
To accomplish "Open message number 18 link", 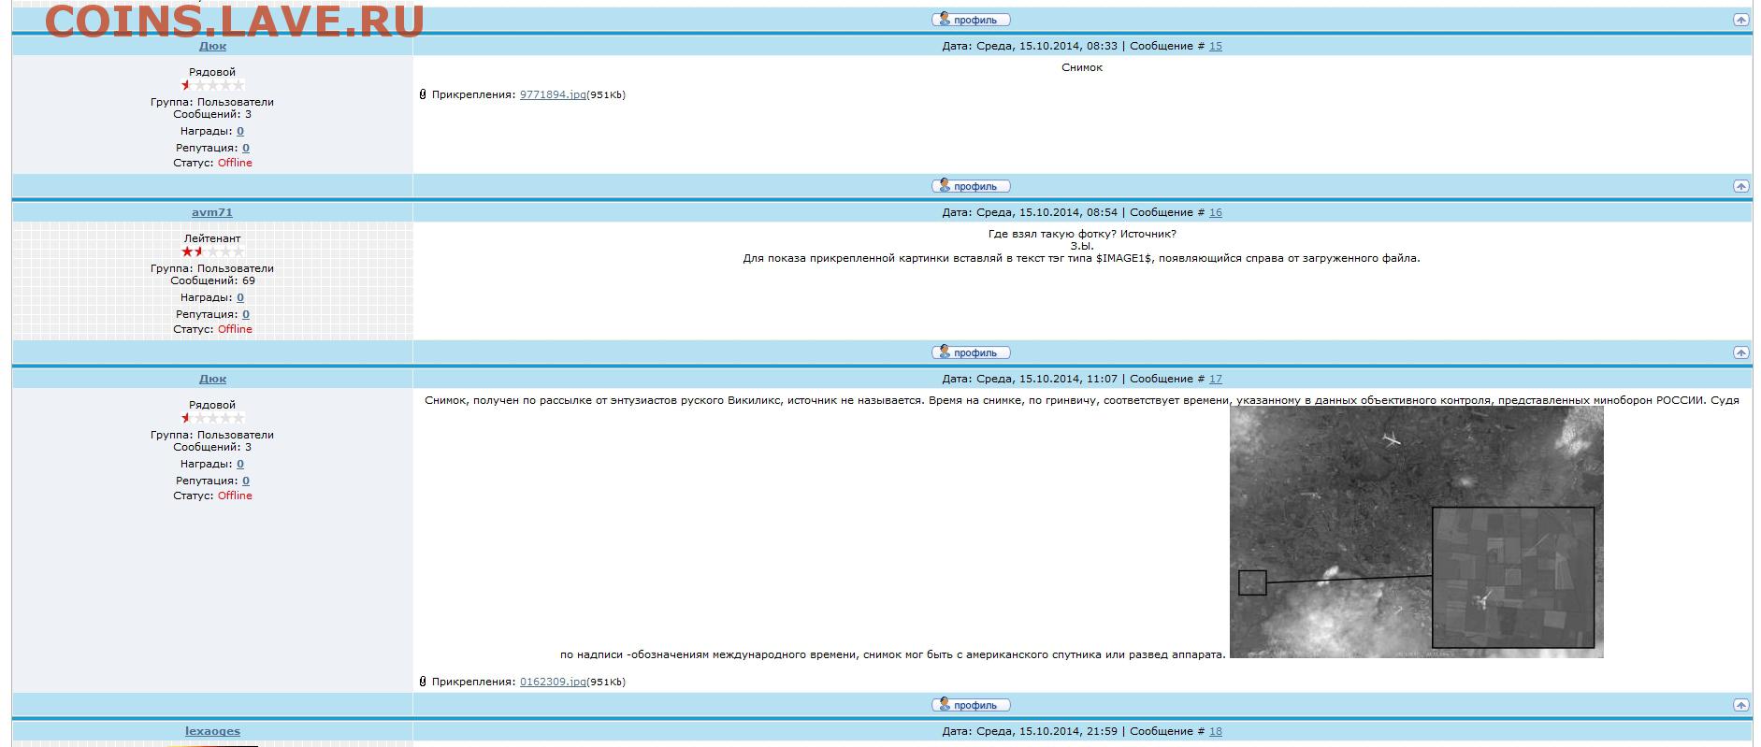I will point(1215,731).
